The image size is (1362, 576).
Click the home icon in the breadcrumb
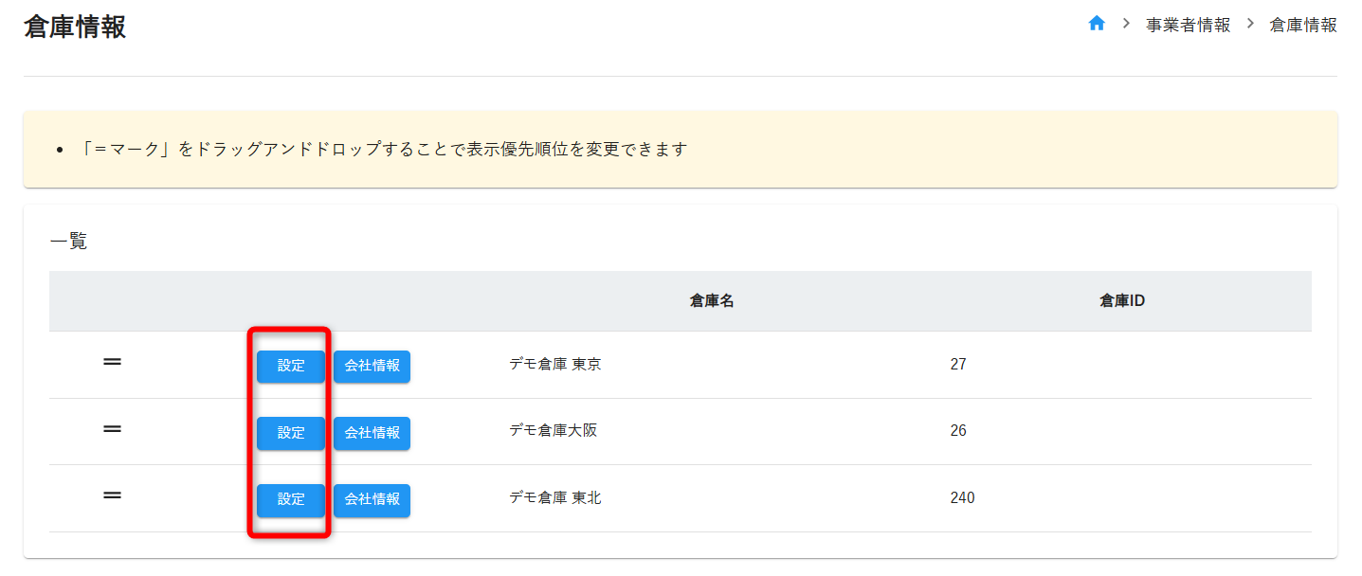point(1097,24)
